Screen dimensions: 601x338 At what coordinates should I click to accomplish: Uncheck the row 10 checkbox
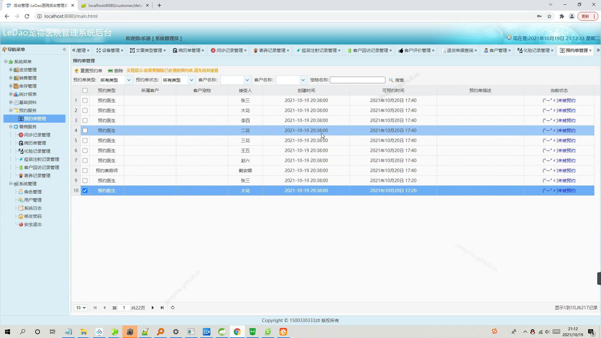[x=85, y=191]
